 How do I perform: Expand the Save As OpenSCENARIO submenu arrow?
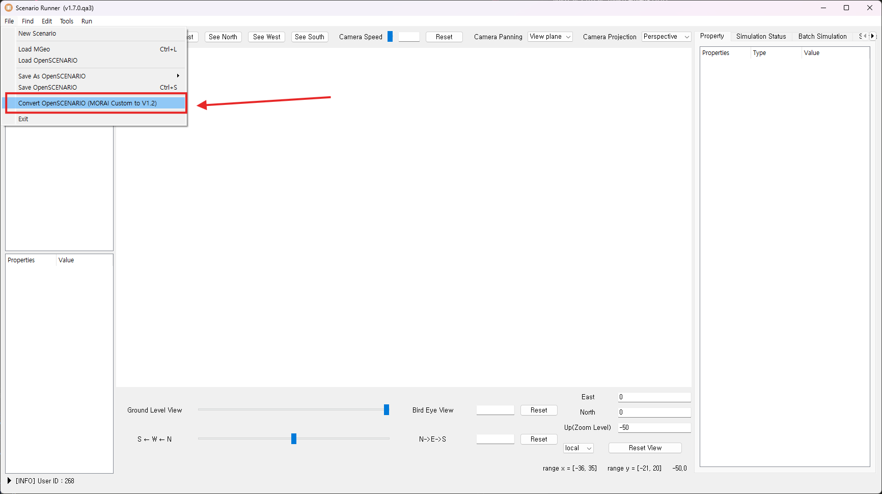coord(178,76)
